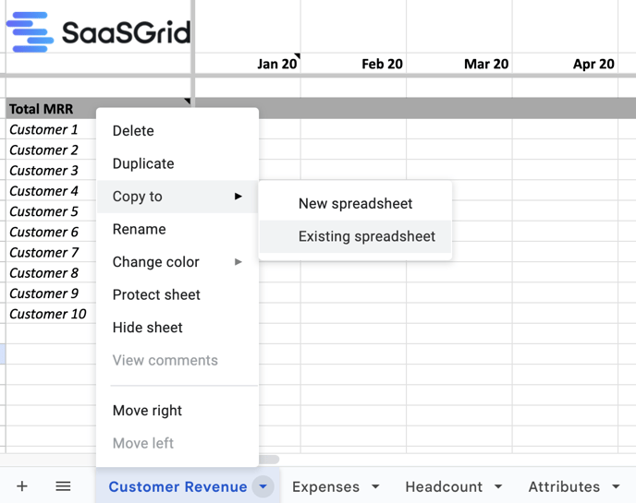Viewport: 636px width, 503px height.
Task: Click Protect sheet option
Action: pyautogui.click(x=156, y=294)
